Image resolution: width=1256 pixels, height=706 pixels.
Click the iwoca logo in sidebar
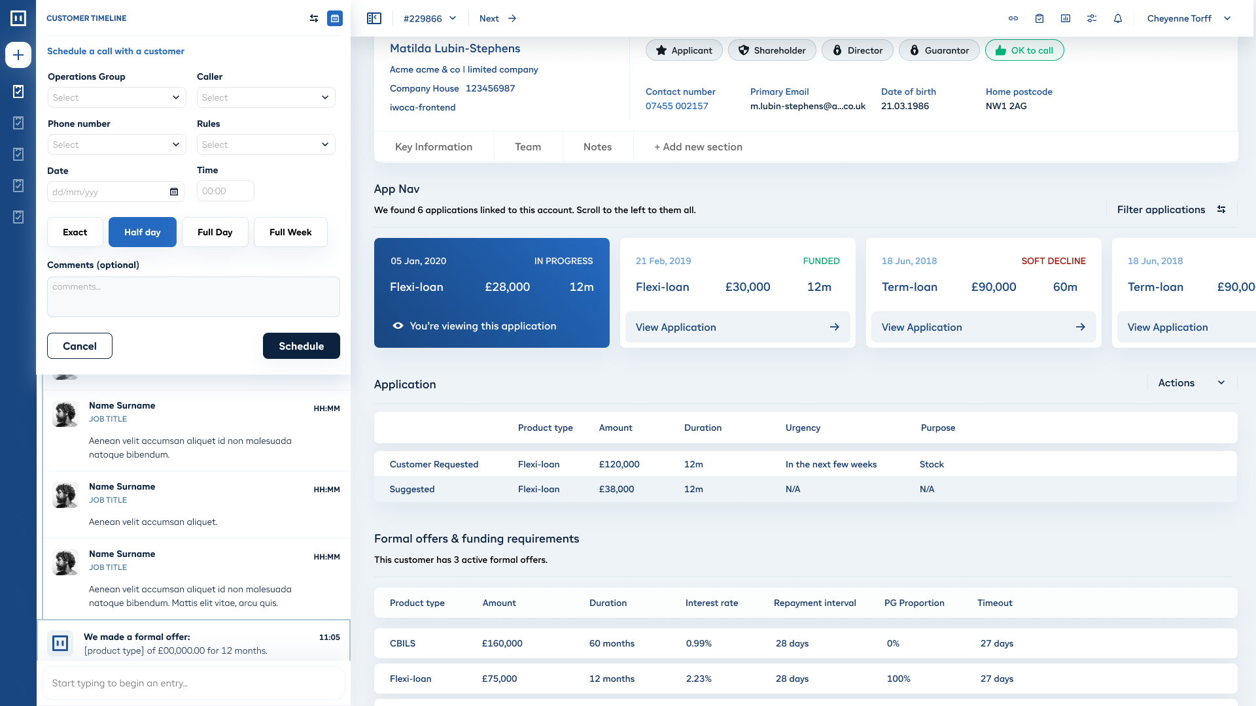18,18
